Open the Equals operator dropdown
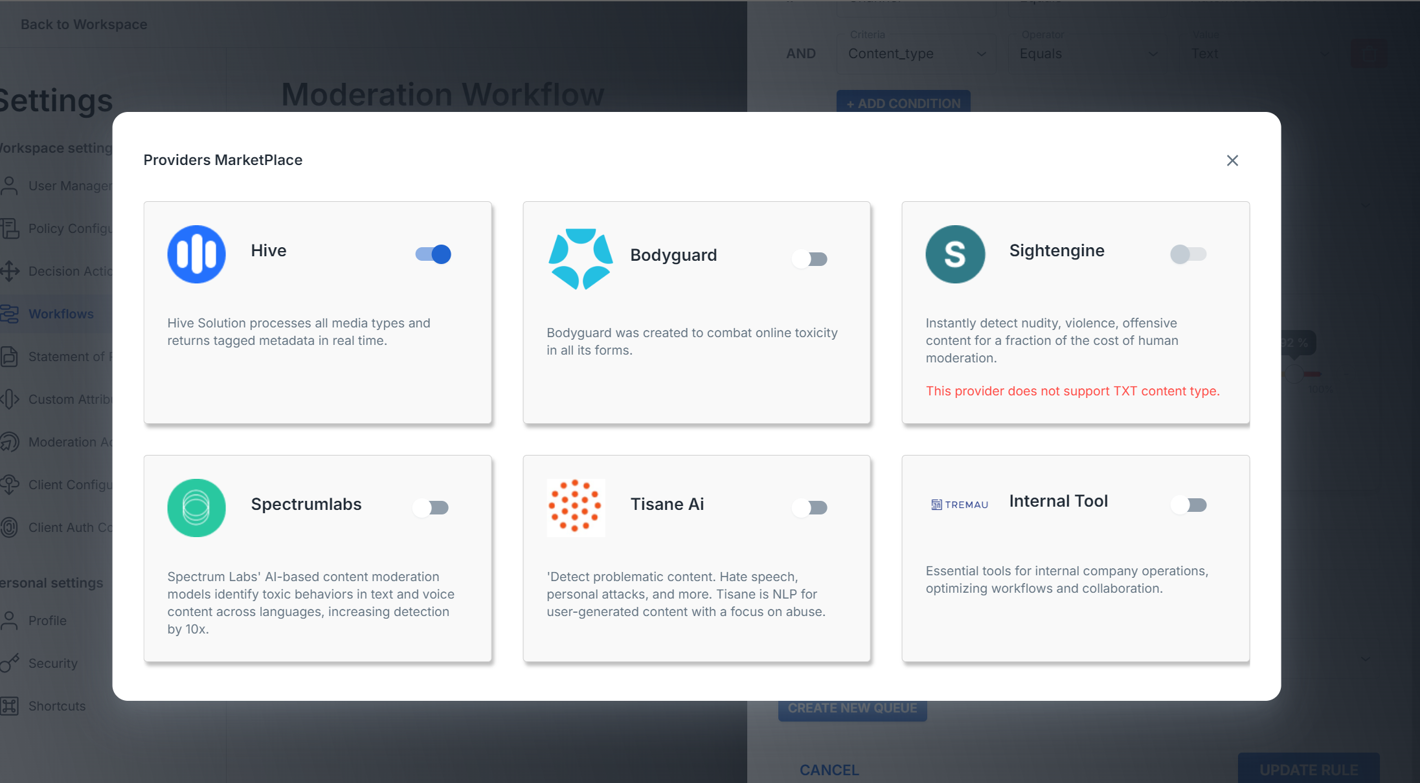This screenshot has width=1420, height=783. click(1088, 54)
